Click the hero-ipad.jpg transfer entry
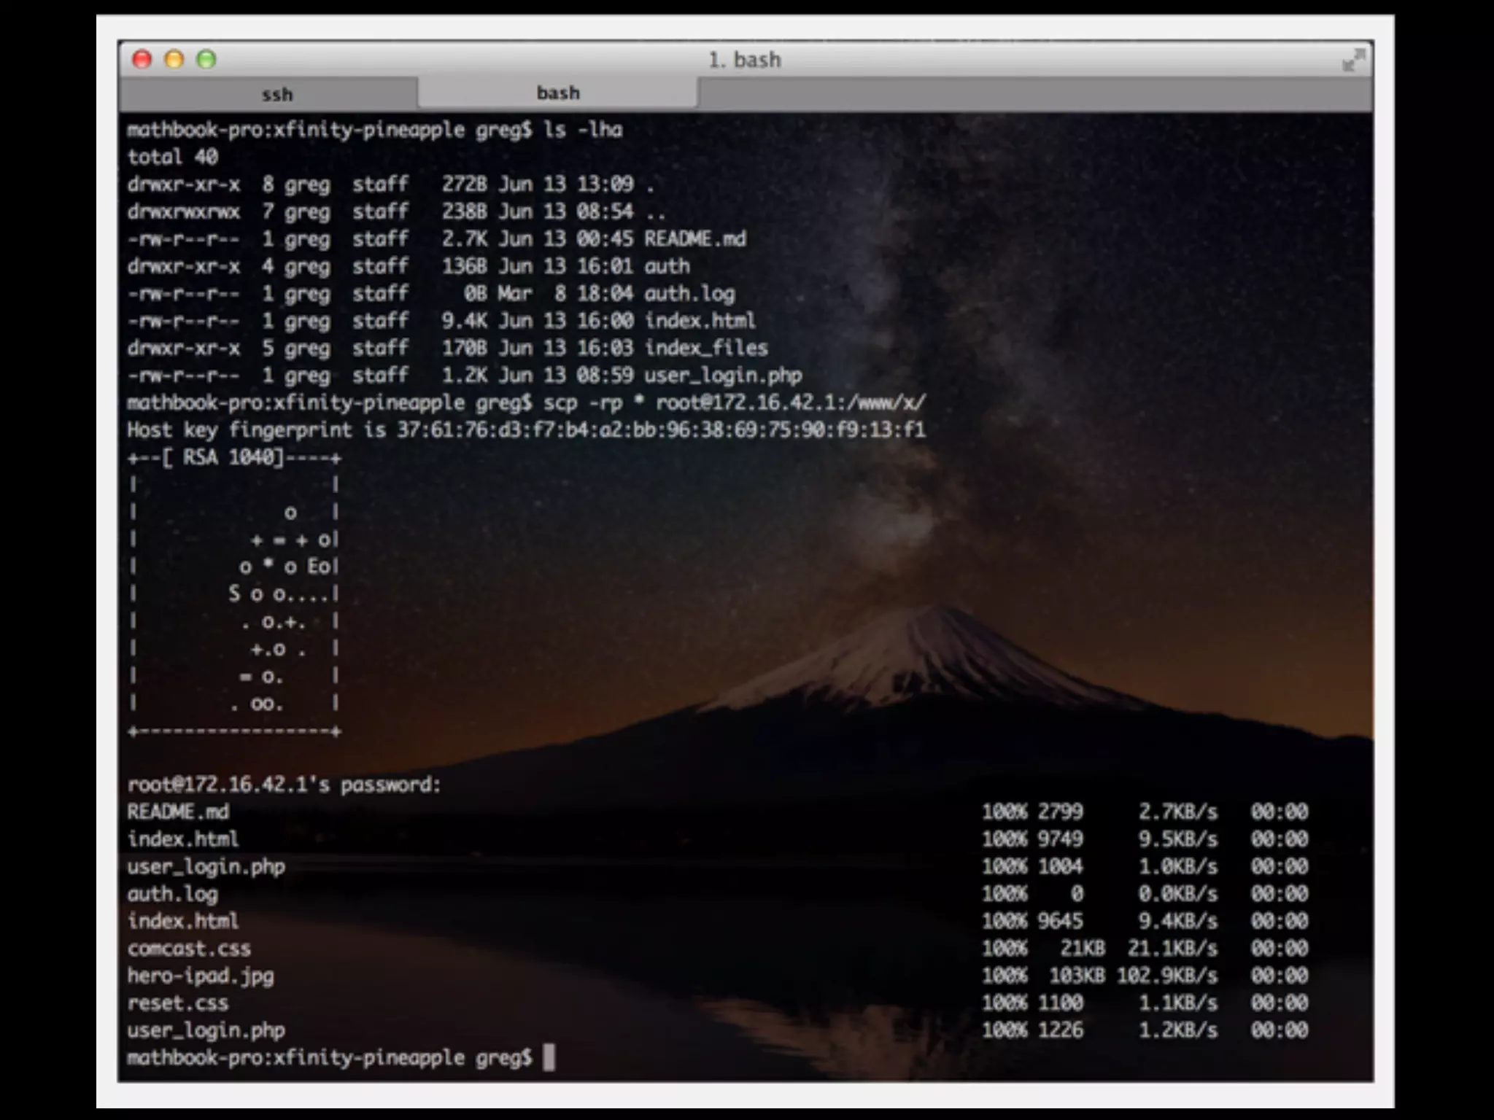 click(200, 976)
